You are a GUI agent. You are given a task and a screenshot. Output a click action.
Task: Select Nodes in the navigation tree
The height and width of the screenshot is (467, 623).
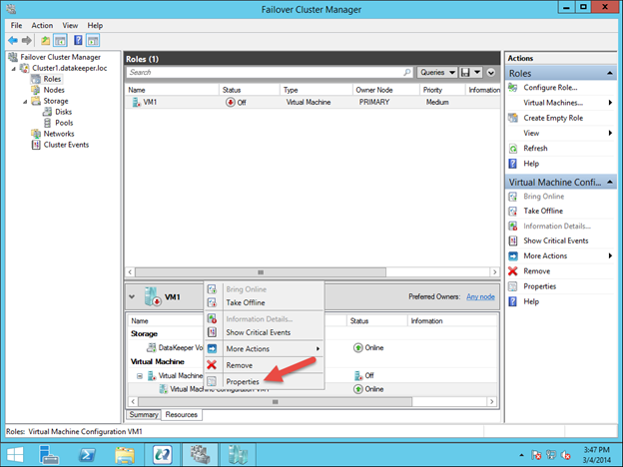[54, 90]
